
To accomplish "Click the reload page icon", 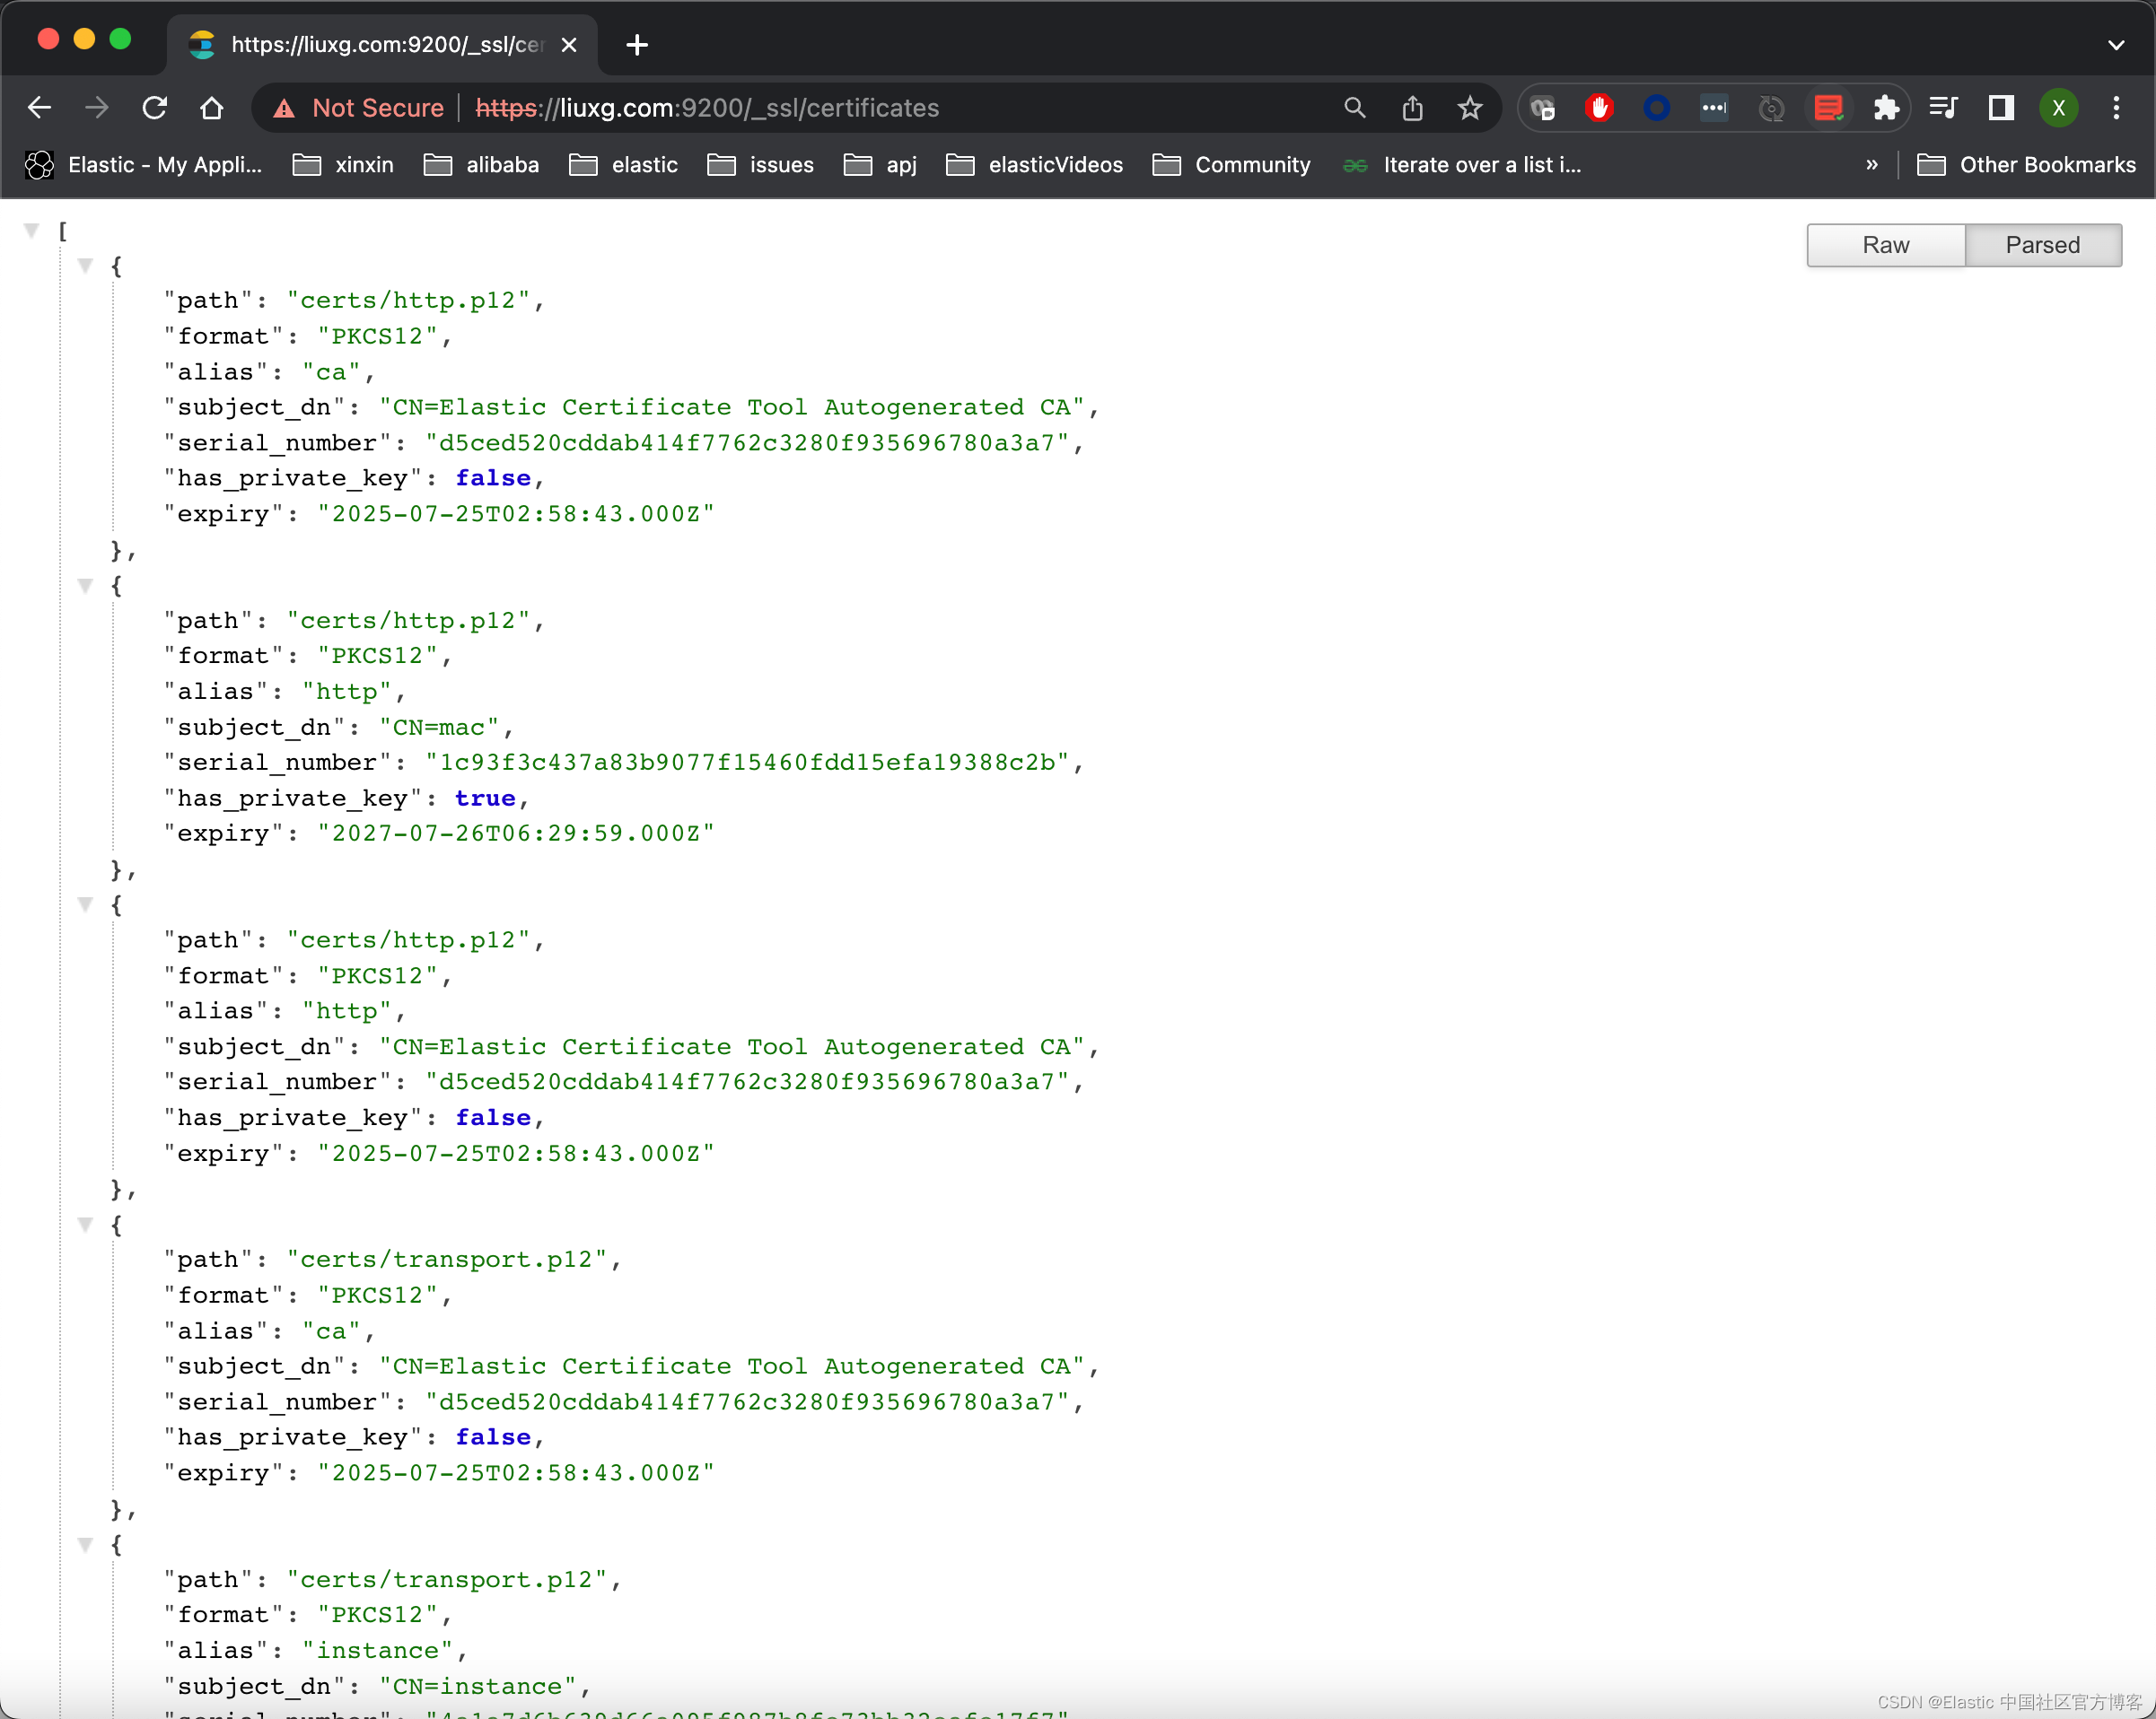I will (x=155, y=108).
